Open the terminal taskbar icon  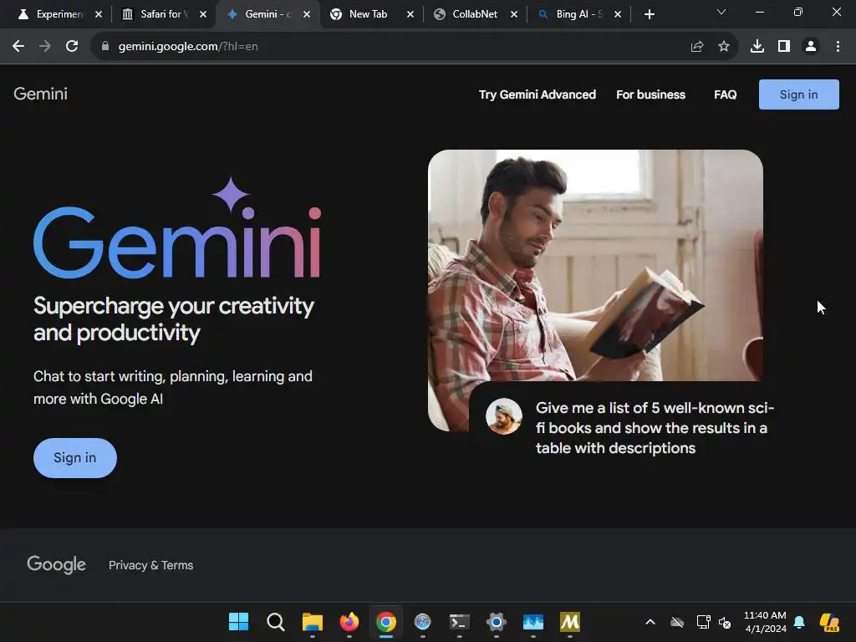pos(459,622)
